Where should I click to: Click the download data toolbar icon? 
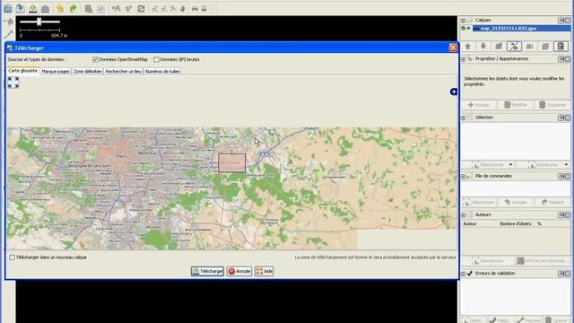click(32, 8)
